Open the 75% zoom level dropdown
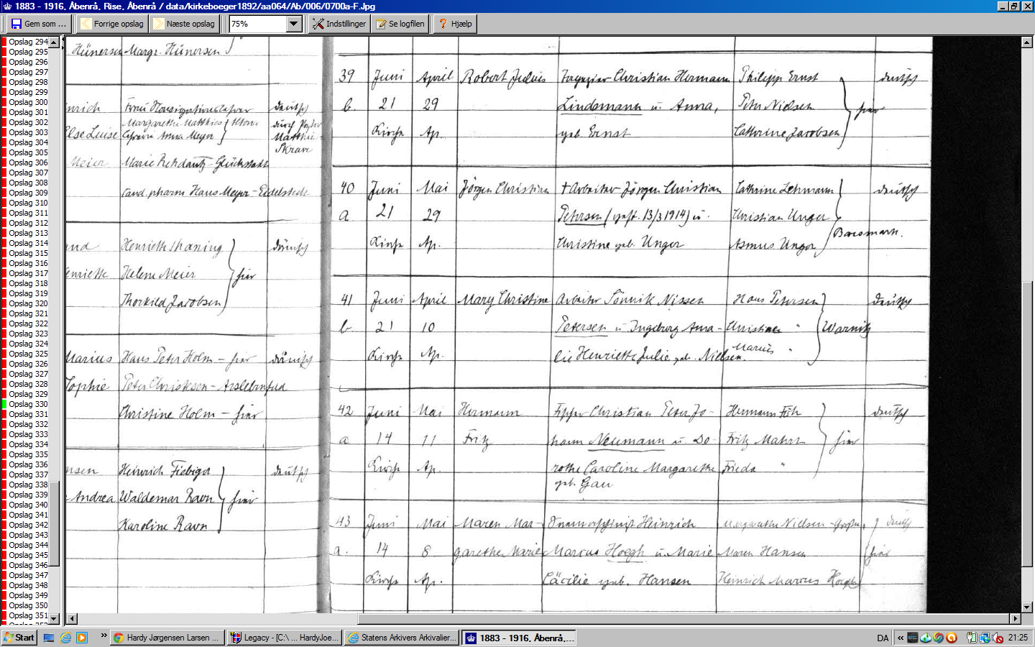Screen dimensions: 1035x647 click(x=293, y=24)
